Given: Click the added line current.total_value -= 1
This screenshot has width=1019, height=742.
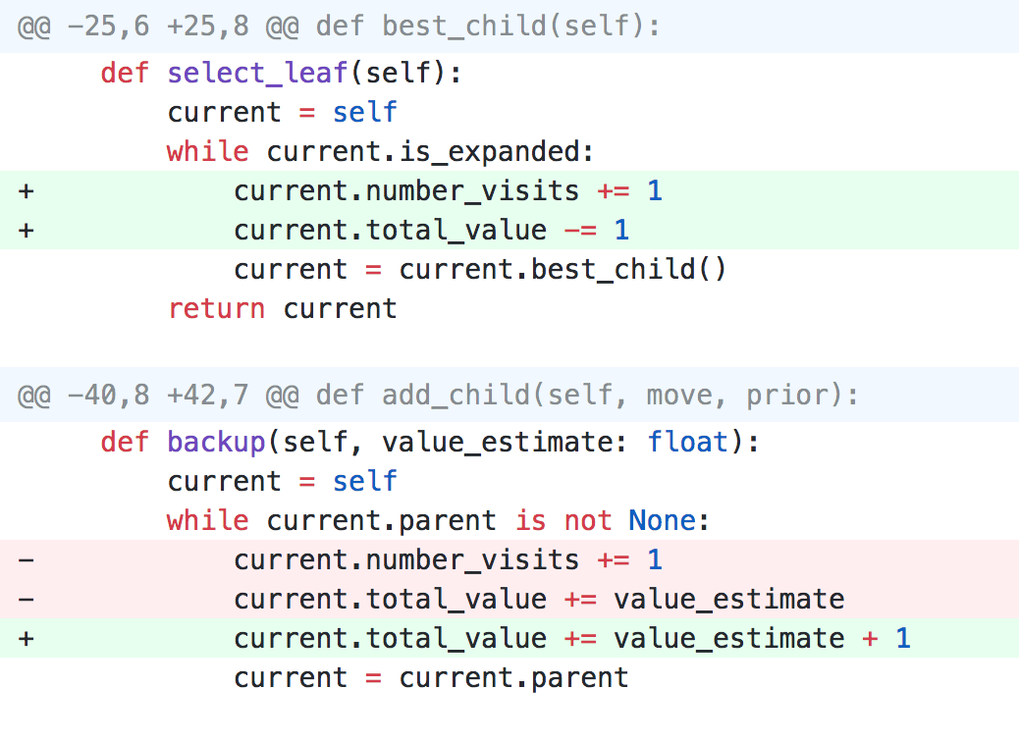Looking at the screenshot, I should pos(432,230).
